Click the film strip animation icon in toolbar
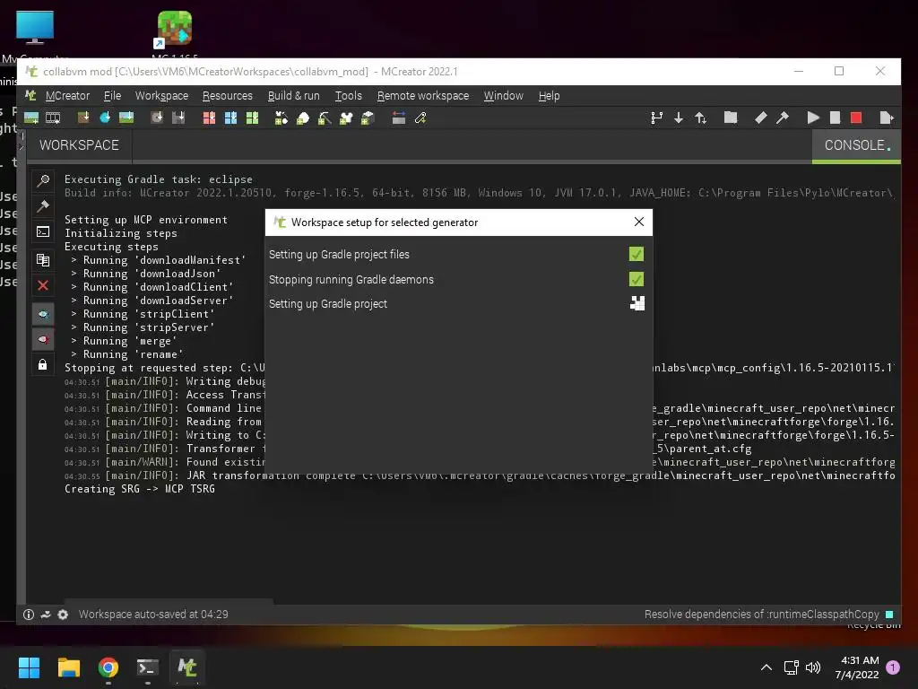Viewport: 918px width, 689px height. (x=53, y=118)
